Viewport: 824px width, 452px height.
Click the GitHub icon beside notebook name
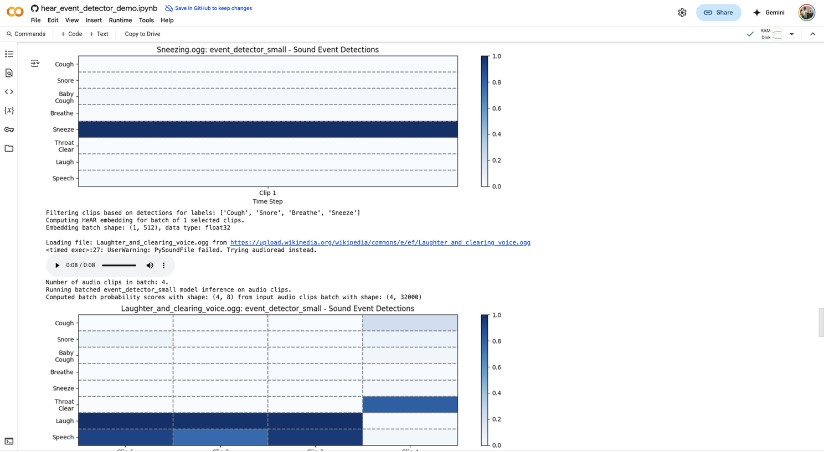coord(34,8)
